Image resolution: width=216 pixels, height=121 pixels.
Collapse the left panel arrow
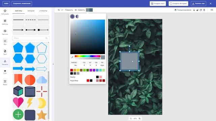[x=53, y=64]
